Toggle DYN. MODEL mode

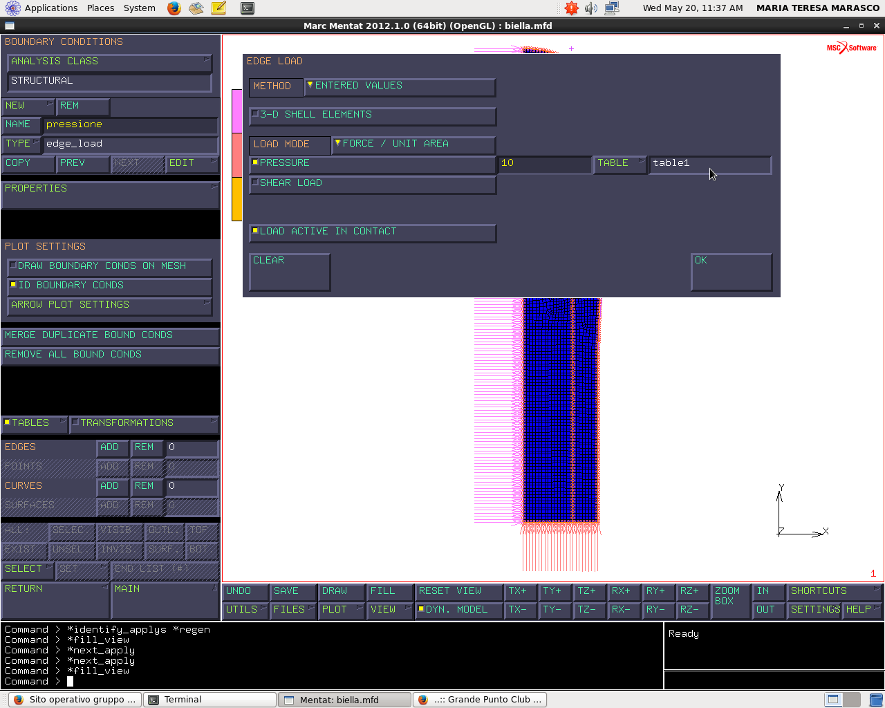(459, 610)
